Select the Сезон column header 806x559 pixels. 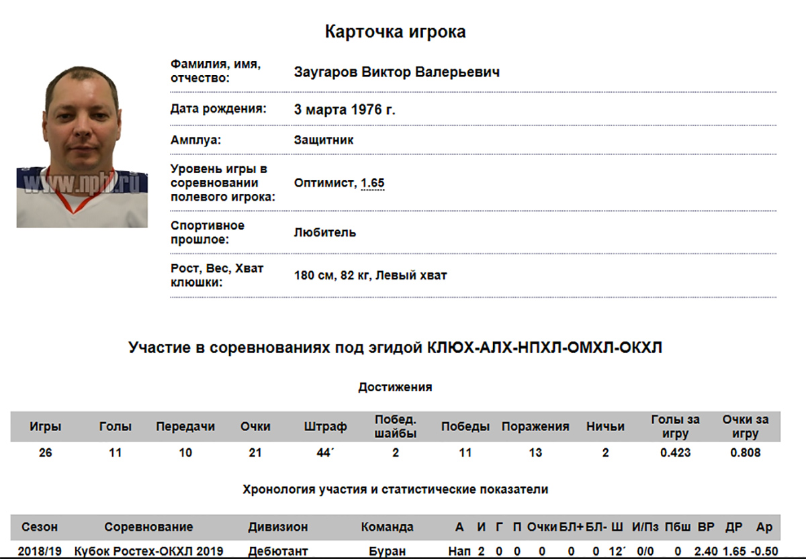tap(40, 527)
